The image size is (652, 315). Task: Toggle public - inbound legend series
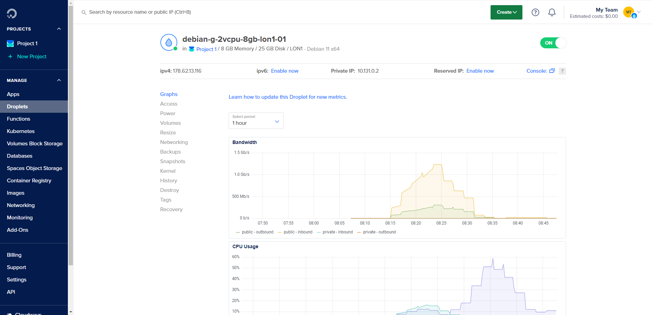coord(295,232)
